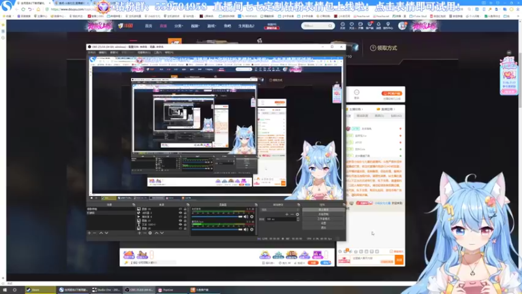This screenshot has height=294, width=522.
Task: Add a new source in Sources panel
Action: coord(139,233)
